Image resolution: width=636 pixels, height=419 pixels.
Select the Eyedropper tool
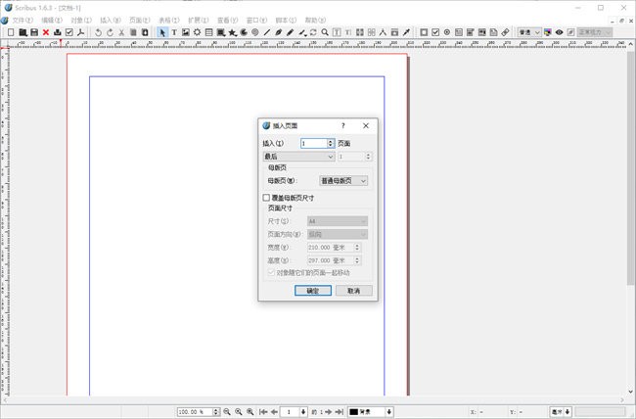point(406,32)
